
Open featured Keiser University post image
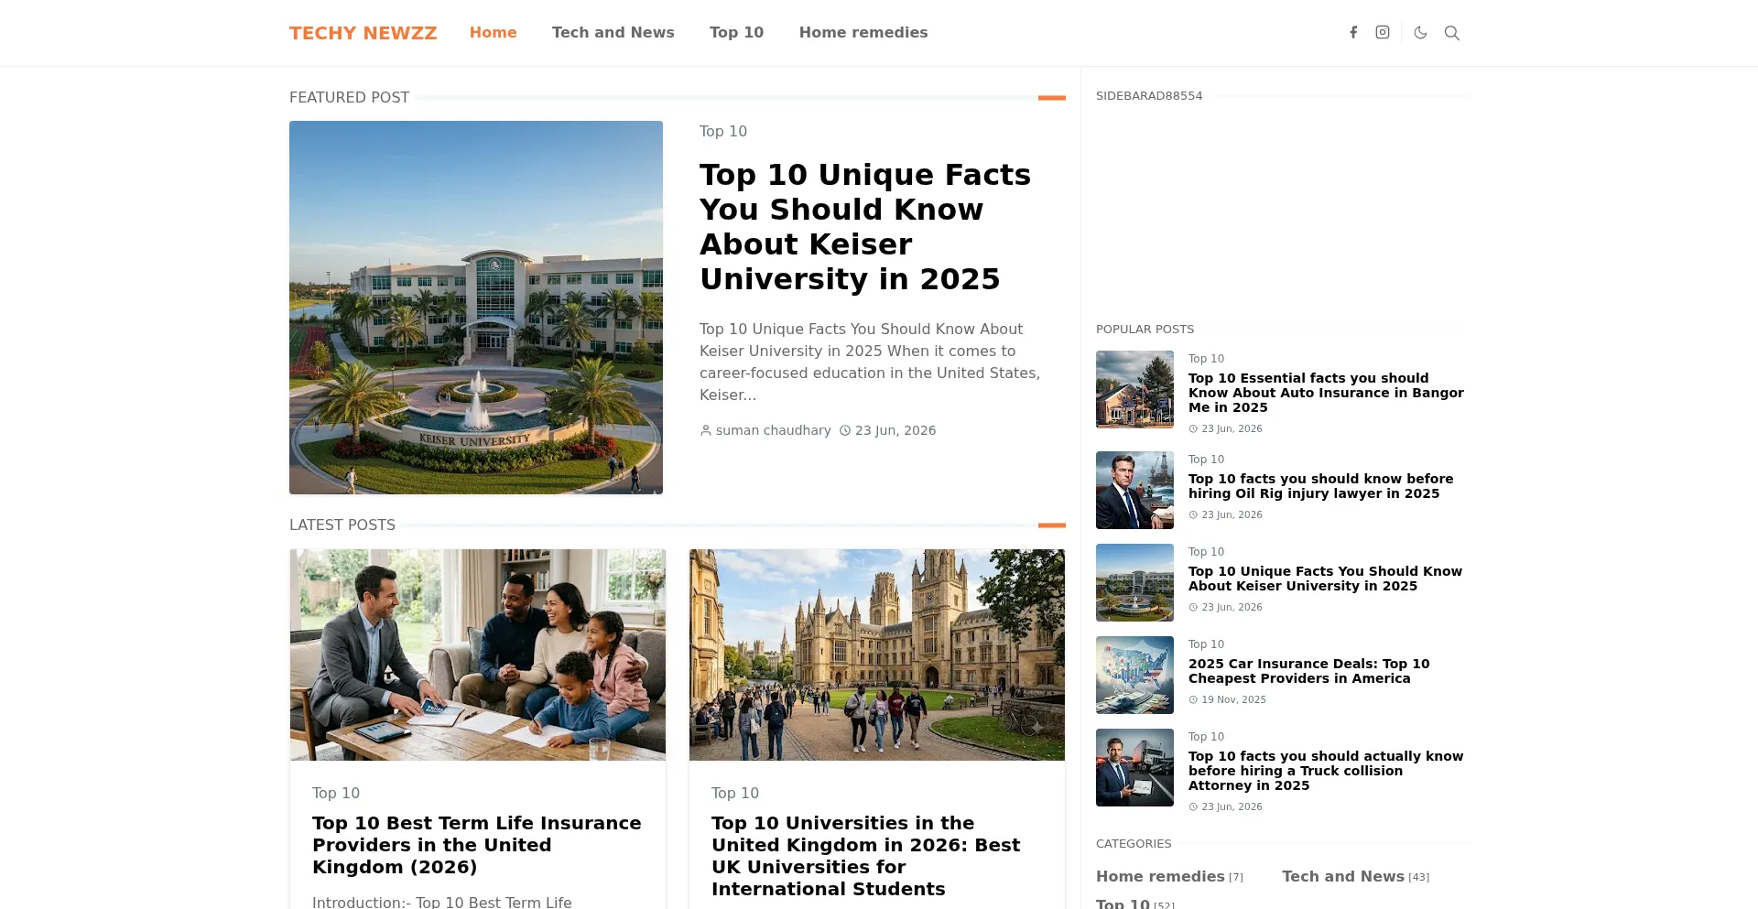coord(476,308)
